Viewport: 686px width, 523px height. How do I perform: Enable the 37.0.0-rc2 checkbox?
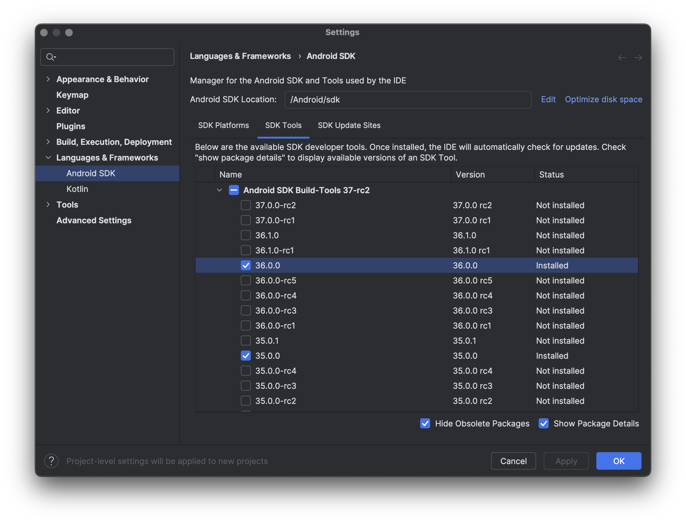click(x=245, y=205)
